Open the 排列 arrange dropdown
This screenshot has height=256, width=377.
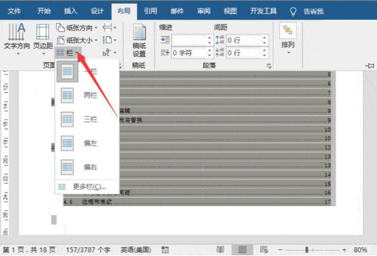click(x=288, y=38)
